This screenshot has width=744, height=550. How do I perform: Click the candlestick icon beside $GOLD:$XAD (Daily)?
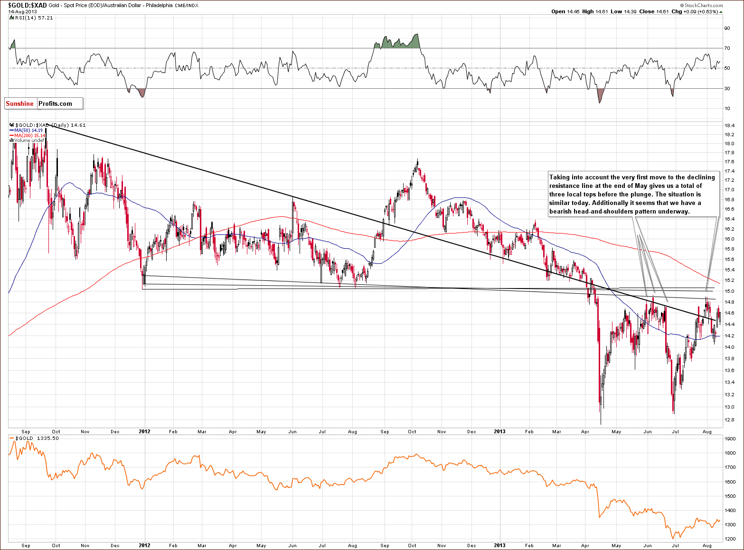pos(12,125)
